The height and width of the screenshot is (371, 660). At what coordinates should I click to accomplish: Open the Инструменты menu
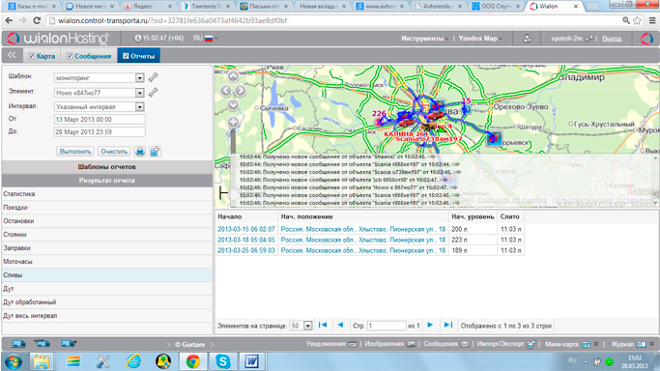(x=424, y=39)
